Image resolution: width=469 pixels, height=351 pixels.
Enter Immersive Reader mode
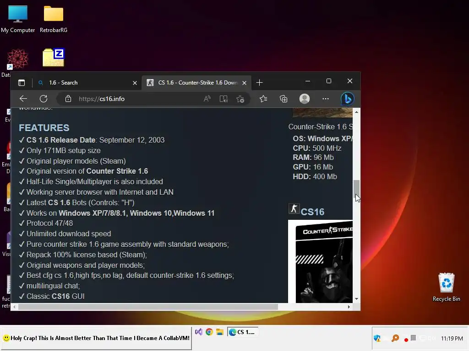(224, 99)
